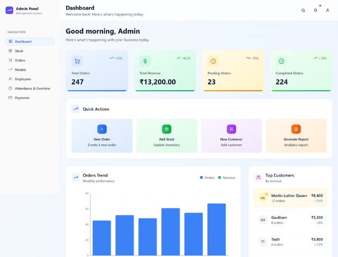Click New Customer quick action label

(x=231, y=139)
